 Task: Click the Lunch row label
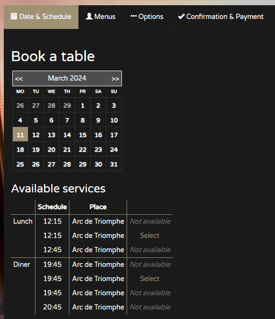point(23,221)
